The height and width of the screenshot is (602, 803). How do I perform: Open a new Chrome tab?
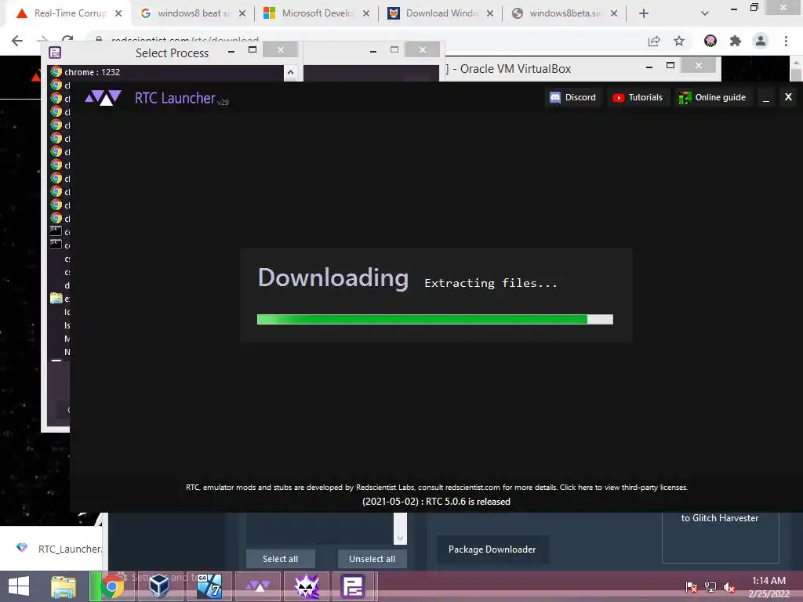[x=644, y=14]
